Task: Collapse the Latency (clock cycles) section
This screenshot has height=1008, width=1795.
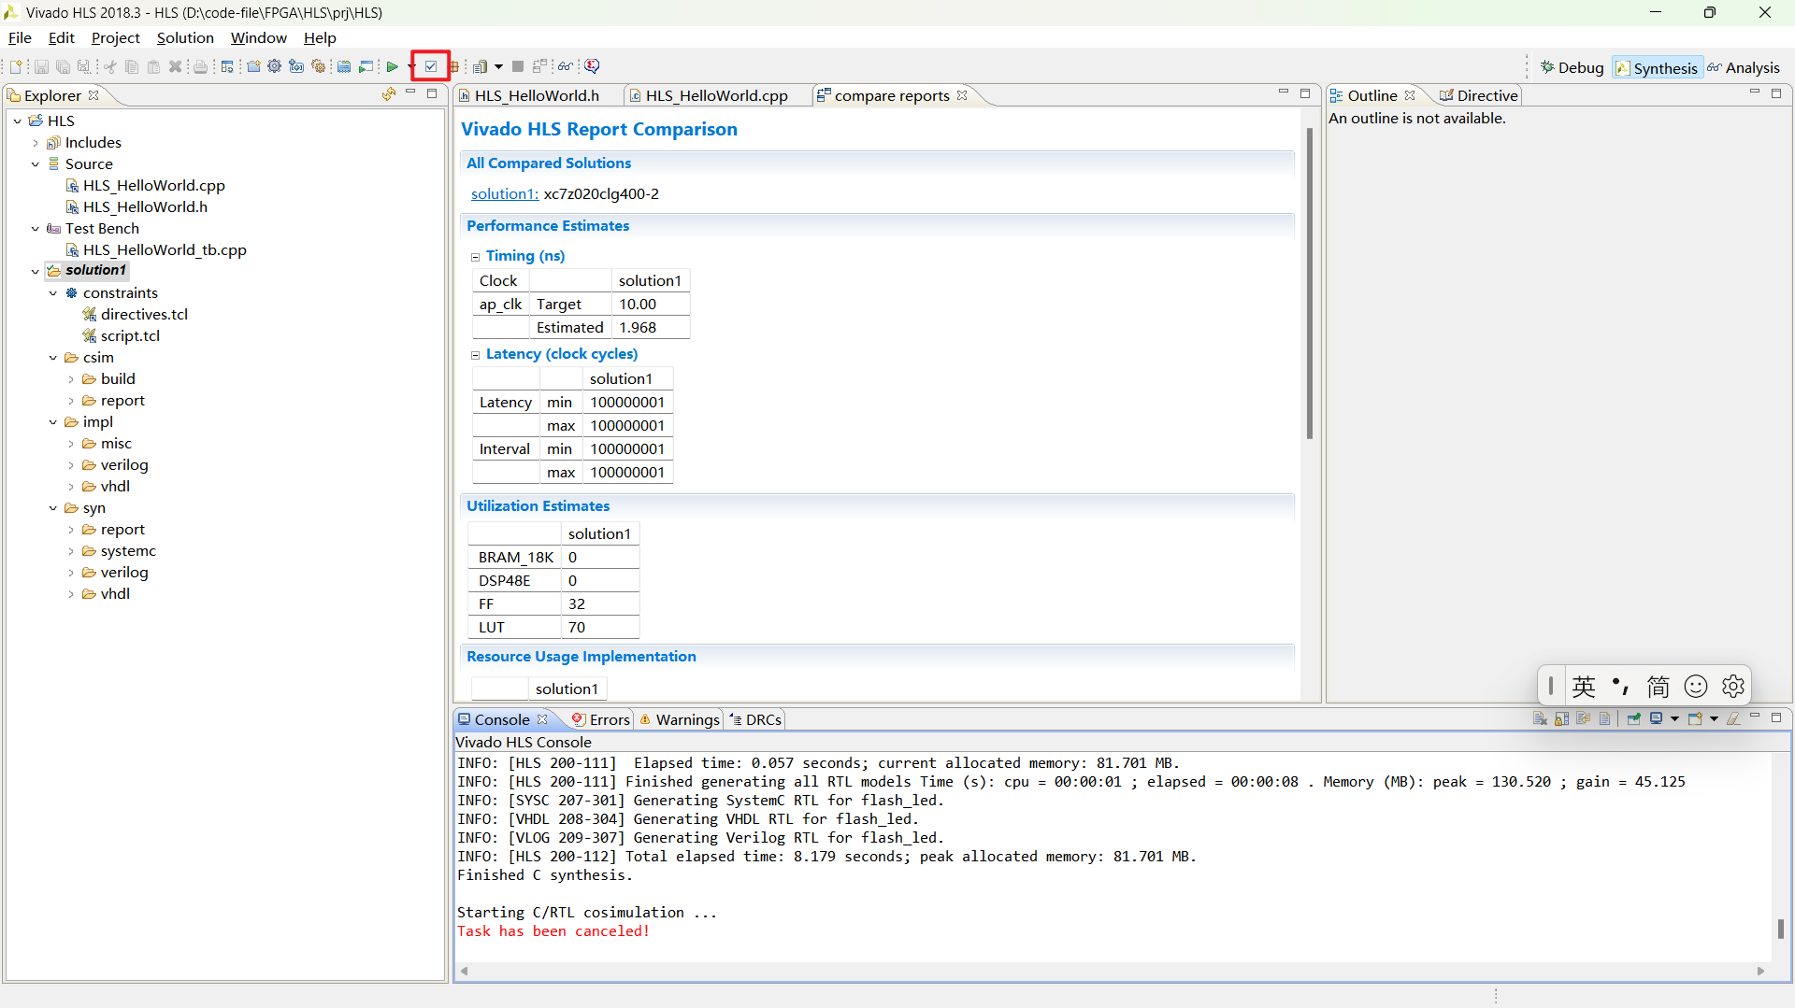Action: pos(475,355)
